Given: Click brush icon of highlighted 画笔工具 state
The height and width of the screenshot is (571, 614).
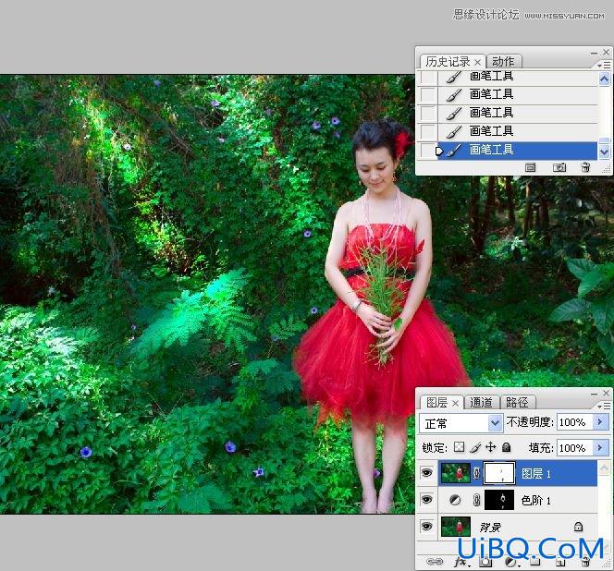Looking at the screenshot, I should click(454, 151).
